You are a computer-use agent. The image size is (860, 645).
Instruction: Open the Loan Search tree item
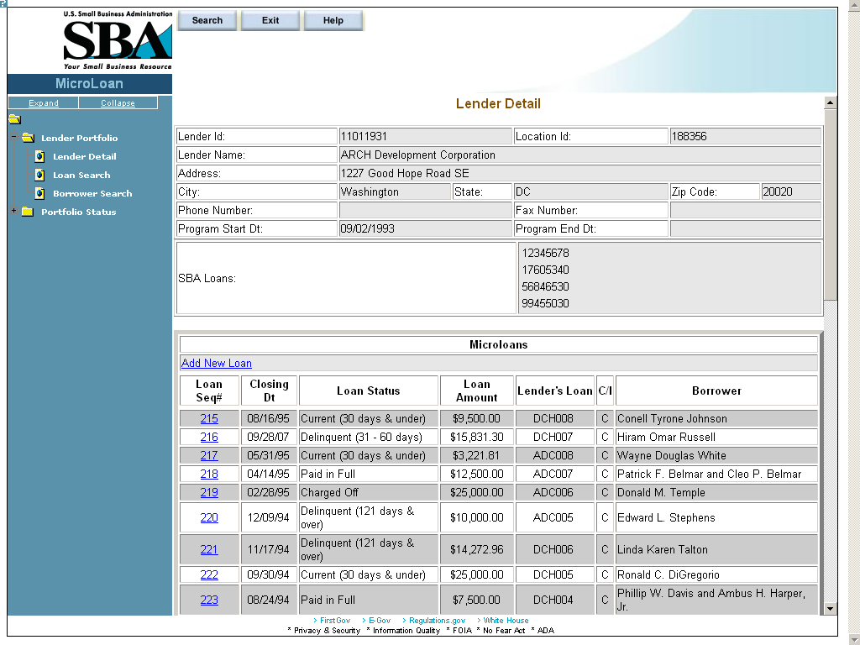point(81,175)
